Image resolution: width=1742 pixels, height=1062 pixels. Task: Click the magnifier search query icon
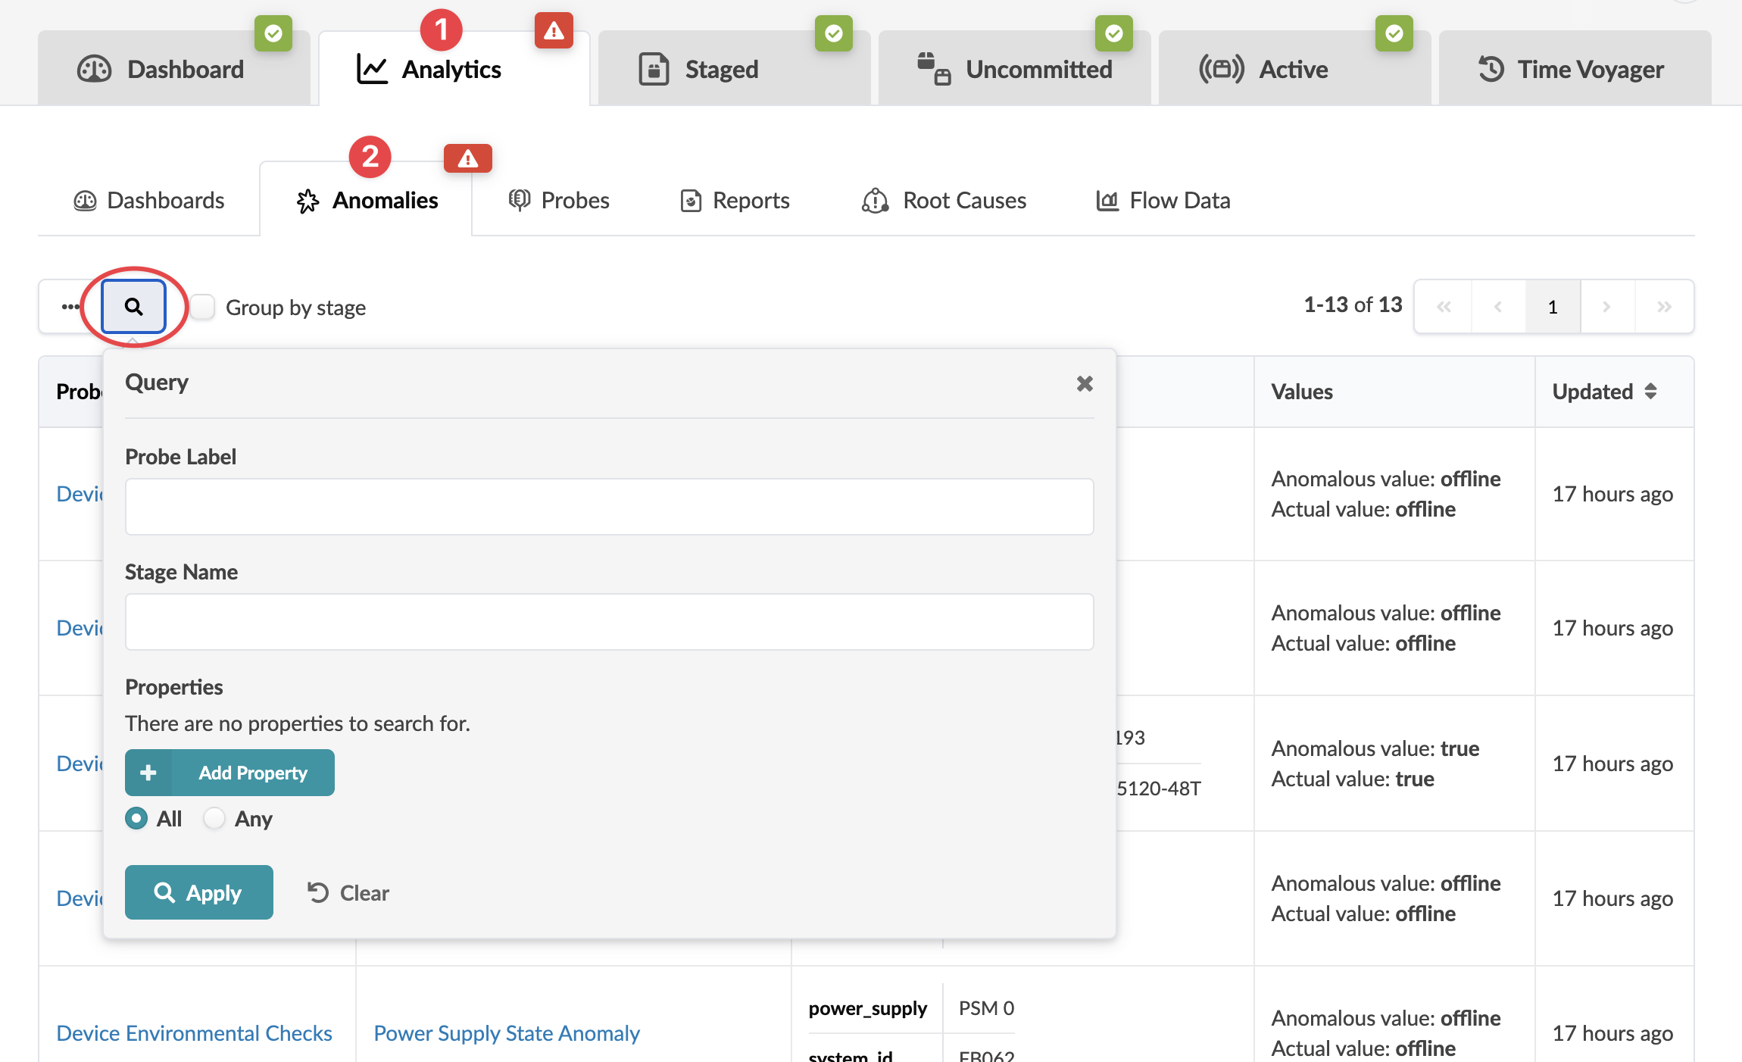134,307
